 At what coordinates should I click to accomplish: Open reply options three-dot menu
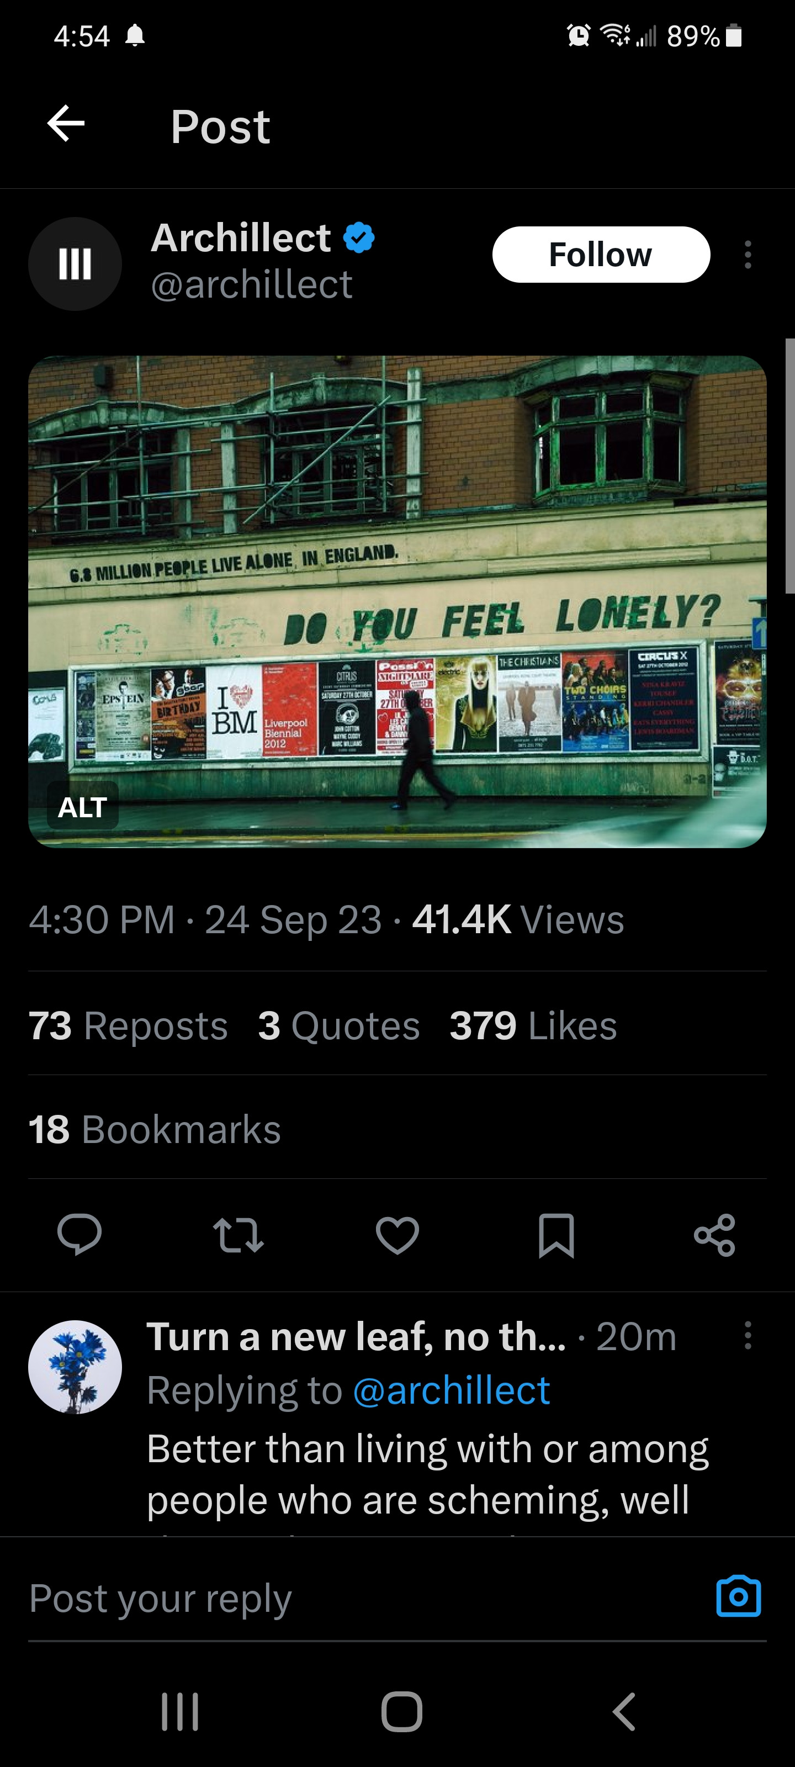748,1336
